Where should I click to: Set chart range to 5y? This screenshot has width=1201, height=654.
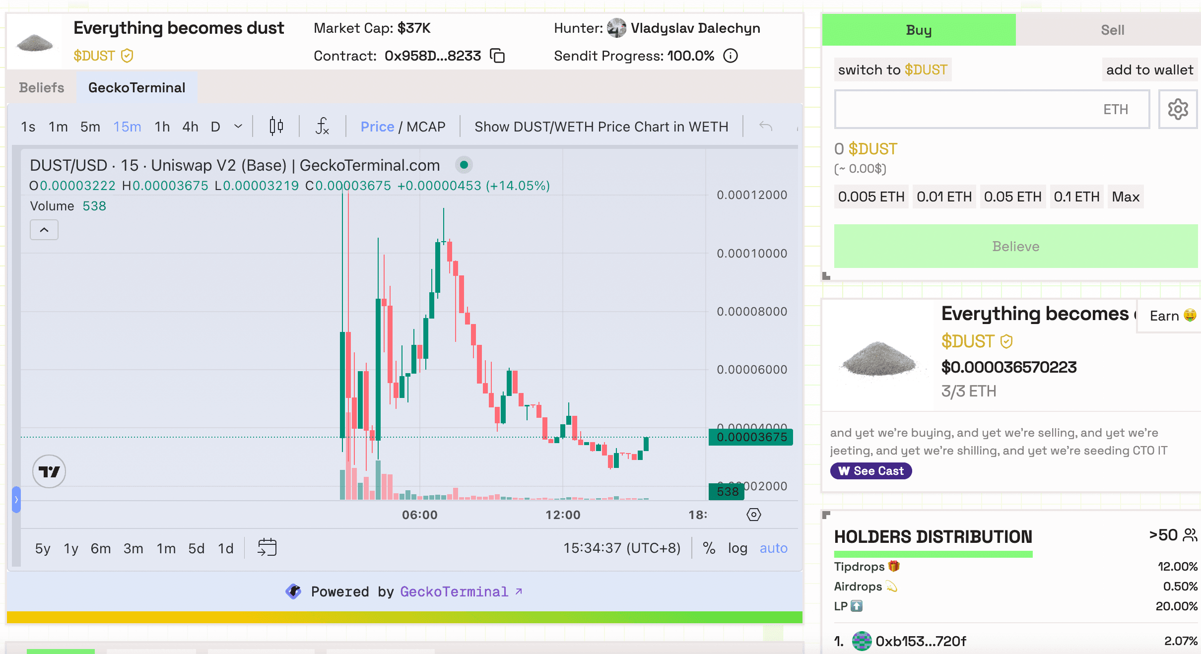point(43,548)
